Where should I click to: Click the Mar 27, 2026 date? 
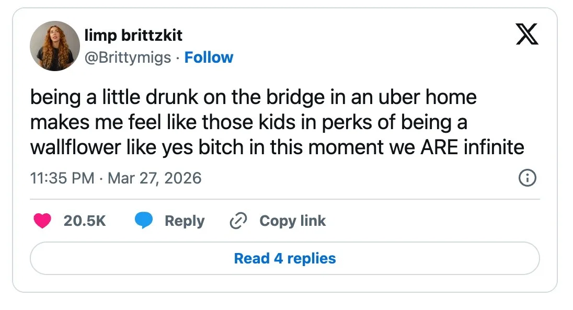pyautogui.click(x=154, y=178)
